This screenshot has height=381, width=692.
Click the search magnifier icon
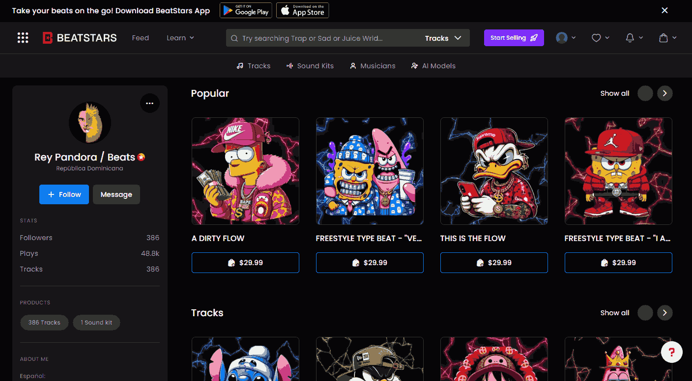[x=234, y=38]
